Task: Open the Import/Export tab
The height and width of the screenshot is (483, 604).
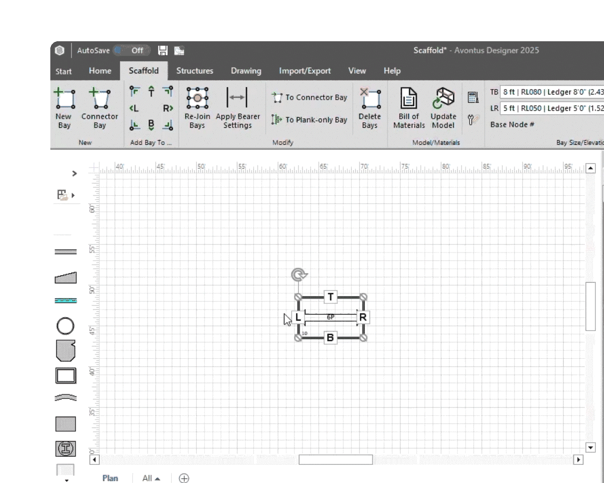Action: coord(305,71)
